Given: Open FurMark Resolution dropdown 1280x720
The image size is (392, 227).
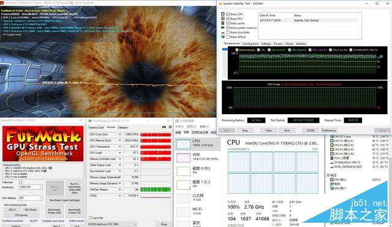Looking at the screenshot, I should [31, 187].
